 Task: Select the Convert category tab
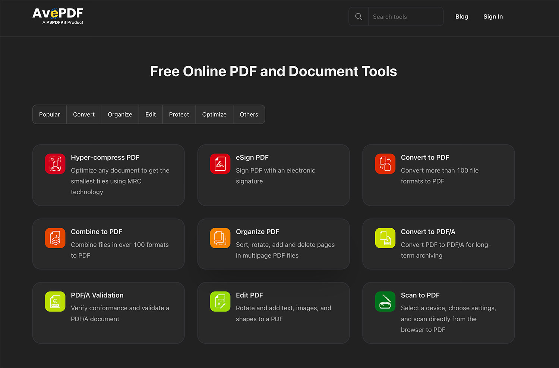point(84,114)
